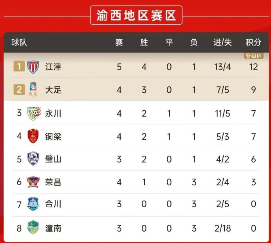Click the green 潼南 team crest

pyautogui.click(x=33, y=228)
